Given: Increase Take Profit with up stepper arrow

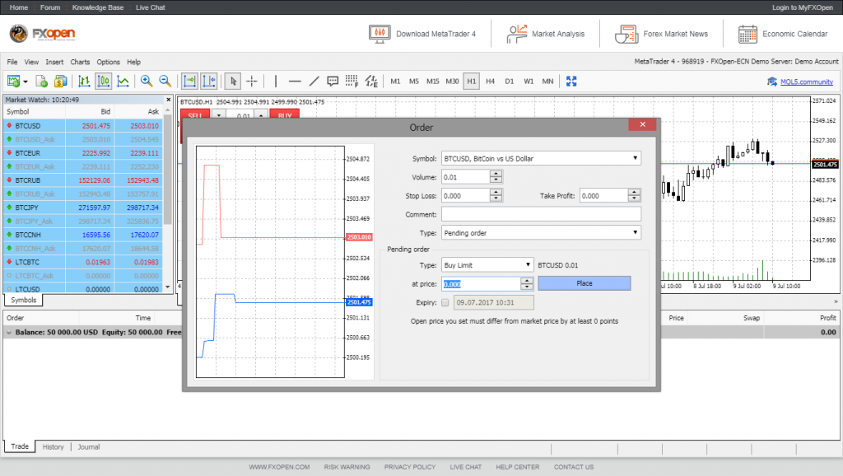Looking at the screenshot, I should (634, 193).
